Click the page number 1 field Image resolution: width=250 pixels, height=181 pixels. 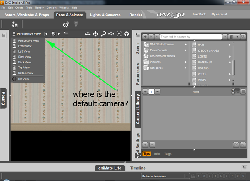[151, 92]
